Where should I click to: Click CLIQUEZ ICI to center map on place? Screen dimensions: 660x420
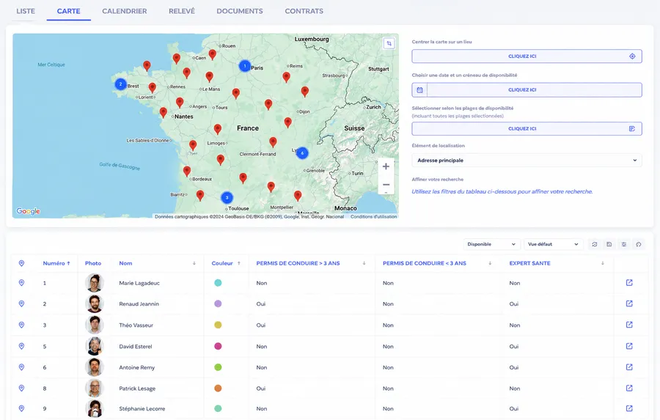pos(527,56)
